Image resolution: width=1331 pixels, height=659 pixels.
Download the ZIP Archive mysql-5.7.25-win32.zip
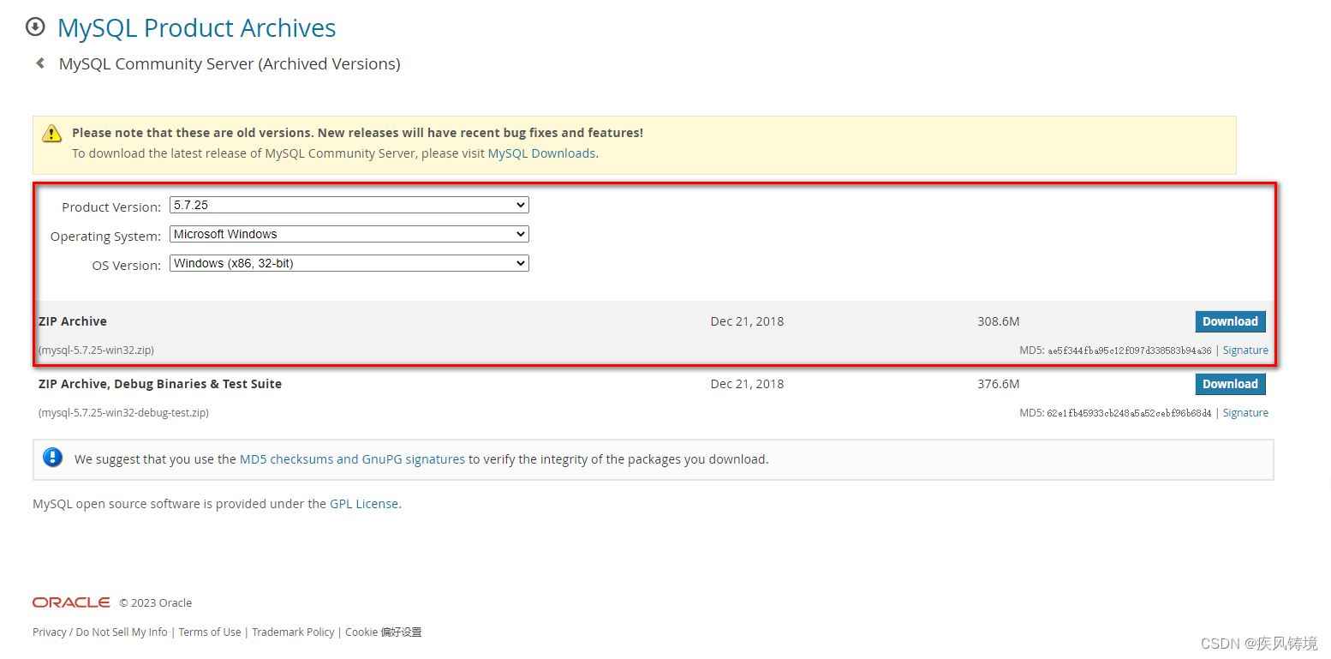[1230, 321]
